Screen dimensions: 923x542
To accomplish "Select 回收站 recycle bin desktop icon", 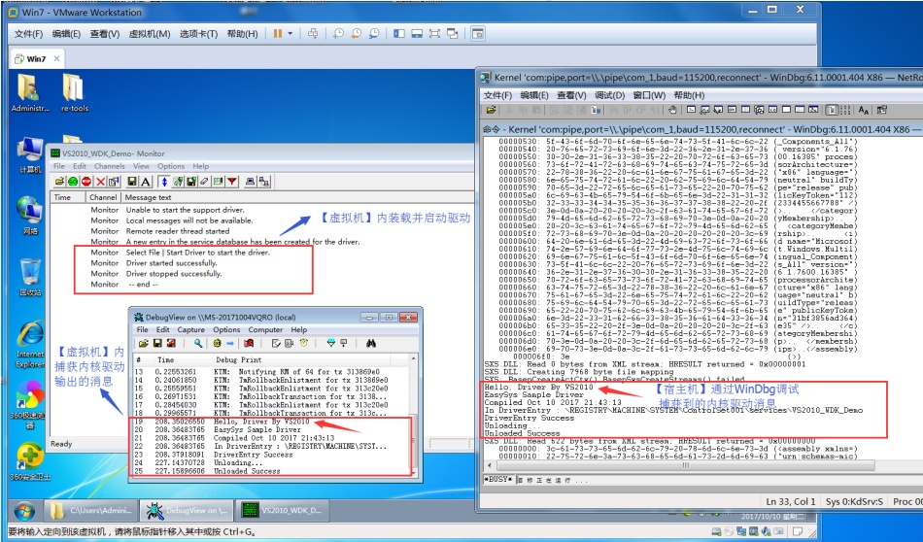I will point(29,276).
